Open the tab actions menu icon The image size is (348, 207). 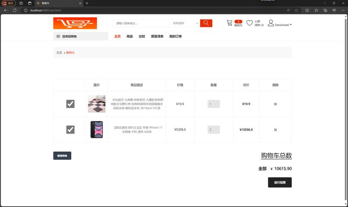(x=30, y=3)
